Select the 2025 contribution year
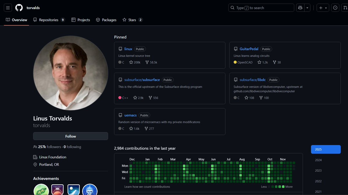The width and height of the screenshot is (348, 195). coord(326,149)
